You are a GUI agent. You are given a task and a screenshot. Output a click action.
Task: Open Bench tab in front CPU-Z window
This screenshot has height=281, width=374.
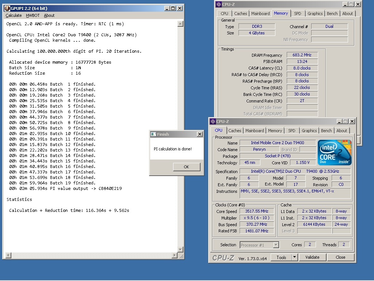(326, 131)
